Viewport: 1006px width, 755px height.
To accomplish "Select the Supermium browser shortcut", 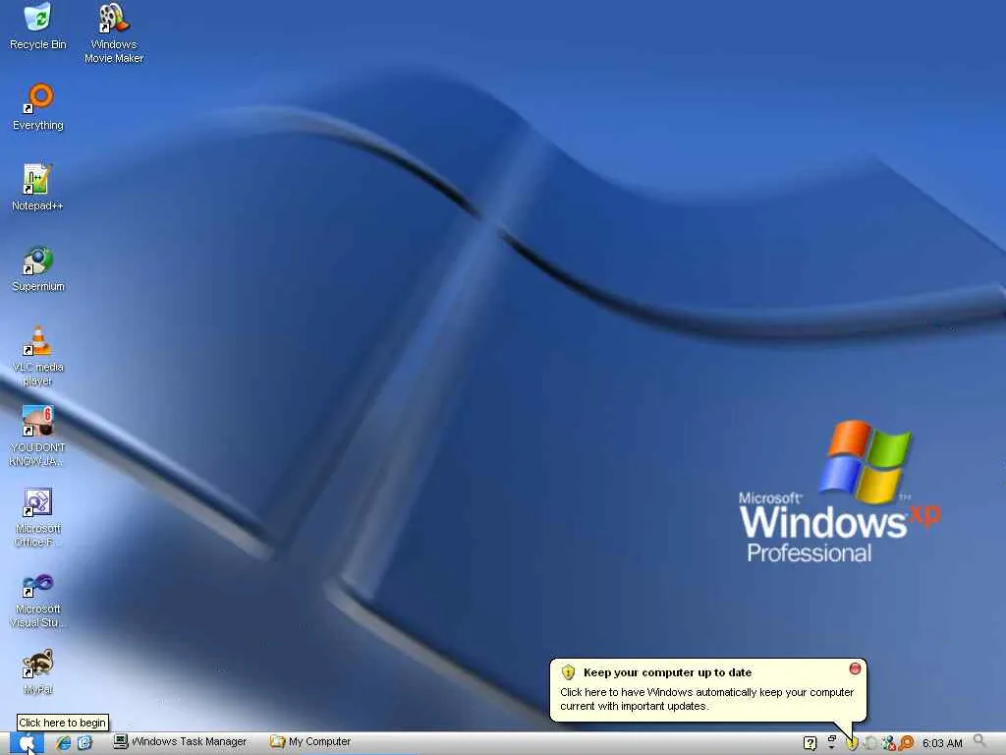I will click(x=38, y=268).
